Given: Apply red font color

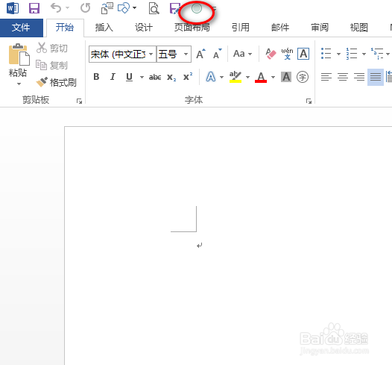Looking at the screenshot, I should pyautogui.click(x=261, y=77).
